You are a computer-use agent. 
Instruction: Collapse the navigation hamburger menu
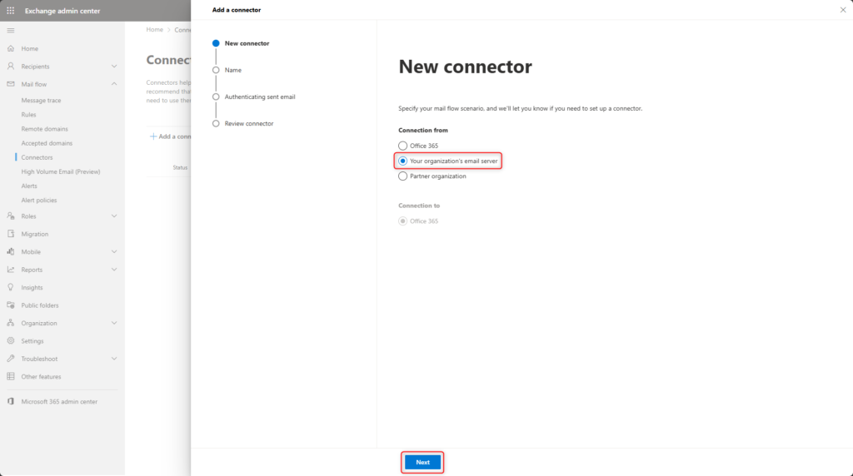tap(10, 31)
